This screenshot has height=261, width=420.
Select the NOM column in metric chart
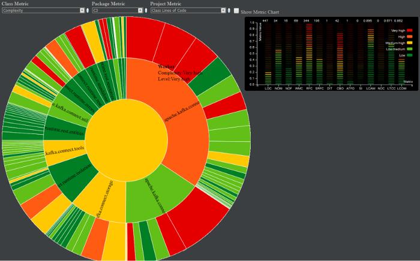point(278,54)
